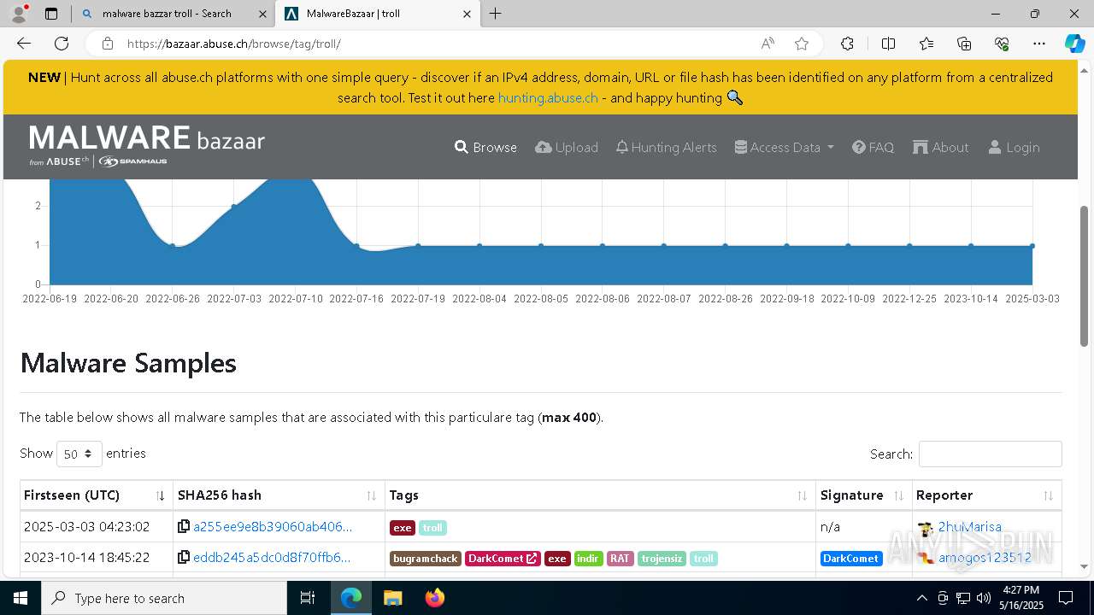Sort table by Signature column
The image size is (1094, 615).
pos(863,495)
